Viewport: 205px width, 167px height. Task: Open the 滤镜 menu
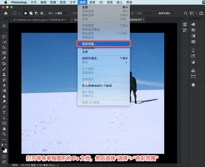pyautogui.click(x=92, y=2)
